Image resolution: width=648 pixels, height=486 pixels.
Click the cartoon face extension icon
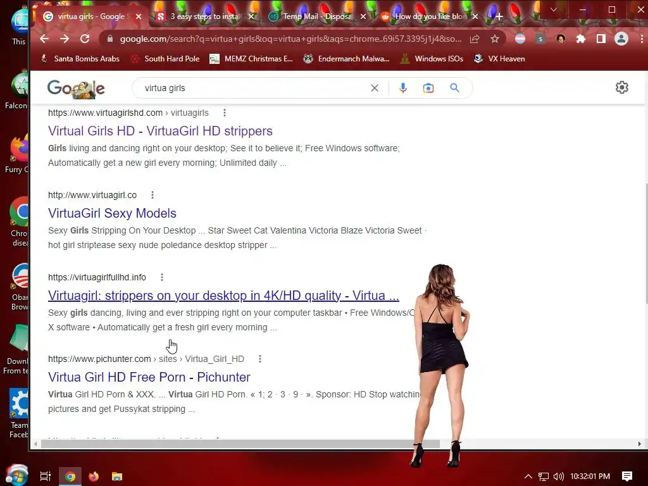pyautogui.click(x=561, y=39)
